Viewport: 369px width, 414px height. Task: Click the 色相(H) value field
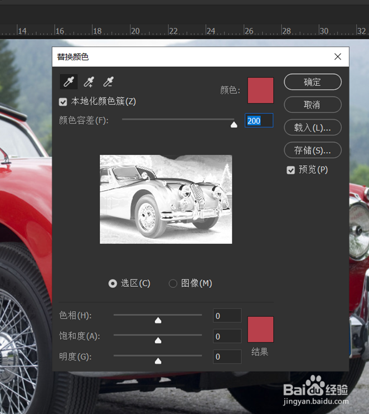point(227,315)
